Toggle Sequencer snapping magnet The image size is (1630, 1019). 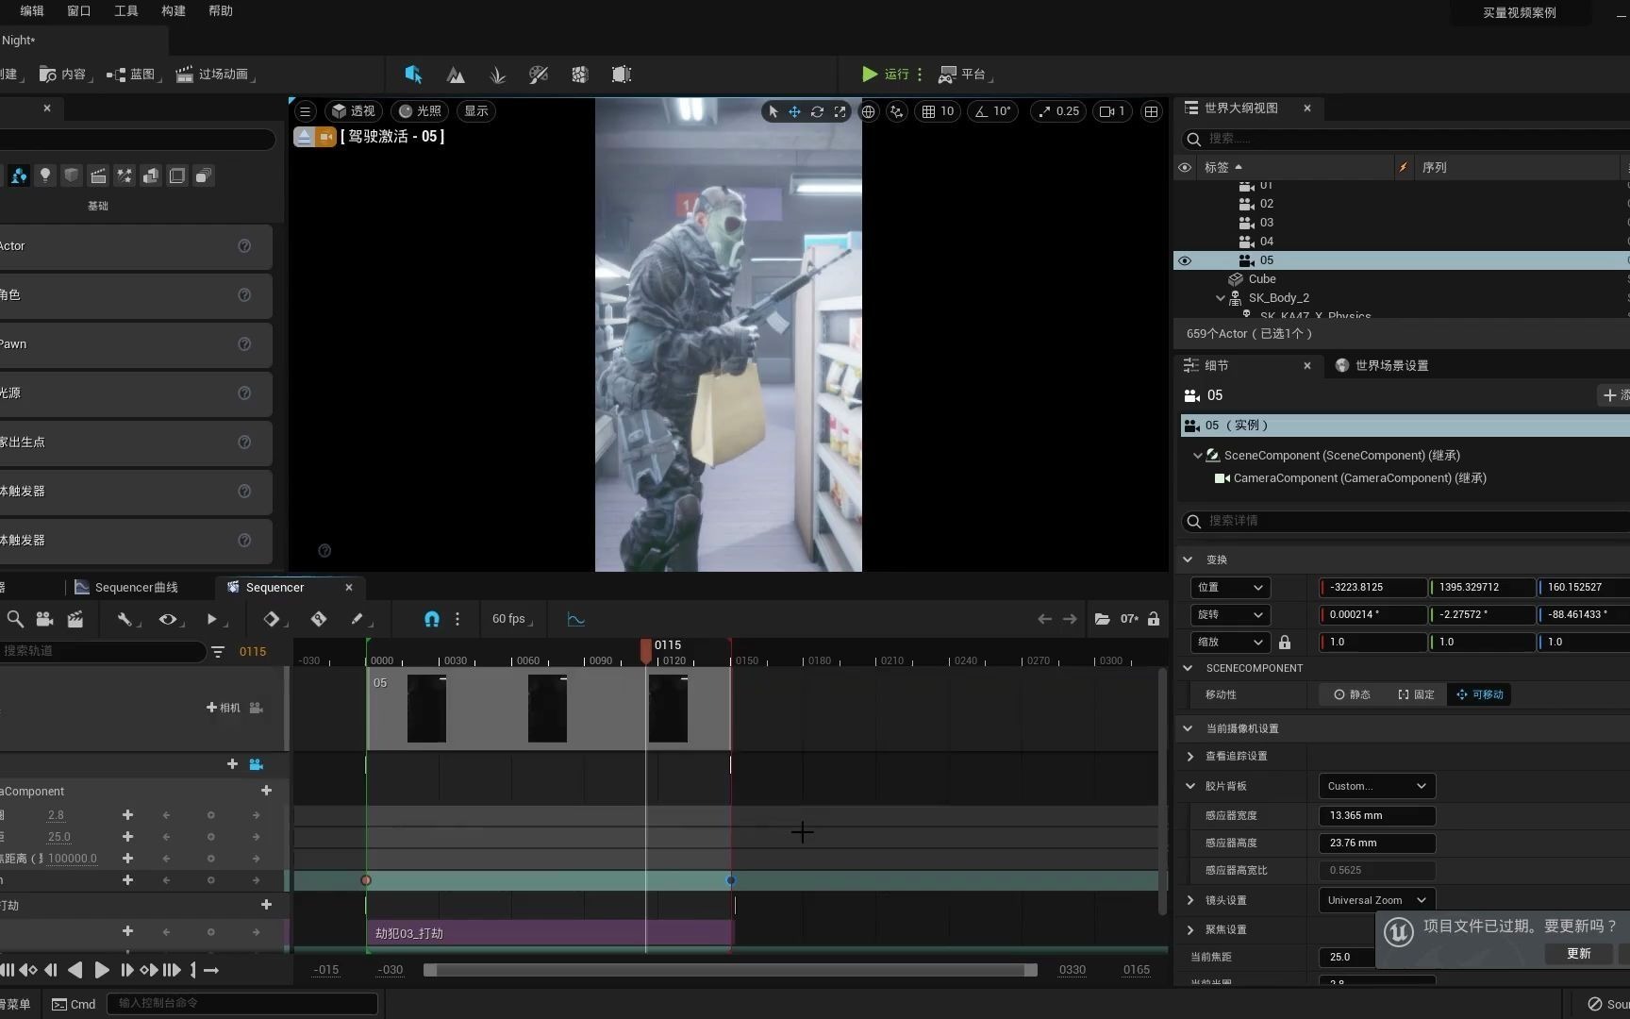432,619
